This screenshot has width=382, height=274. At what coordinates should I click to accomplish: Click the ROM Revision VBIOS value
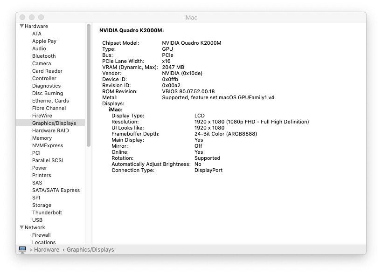[188, 92]
